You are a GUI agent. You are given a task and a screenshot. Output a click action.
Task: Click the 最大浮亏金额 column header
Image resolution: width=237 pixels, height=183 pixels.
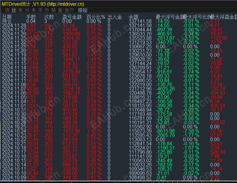(x=170, y=17)
